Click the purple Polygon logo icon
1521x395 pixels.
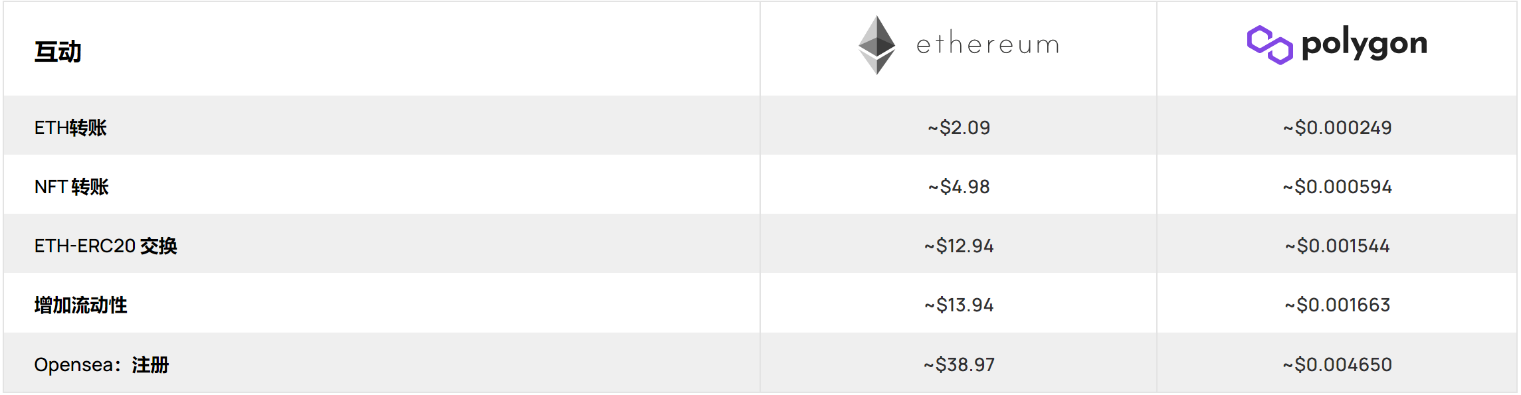[x=1270, y=45]
